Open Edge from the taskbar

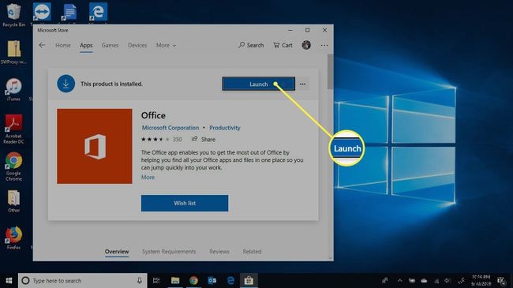point(230,280)
